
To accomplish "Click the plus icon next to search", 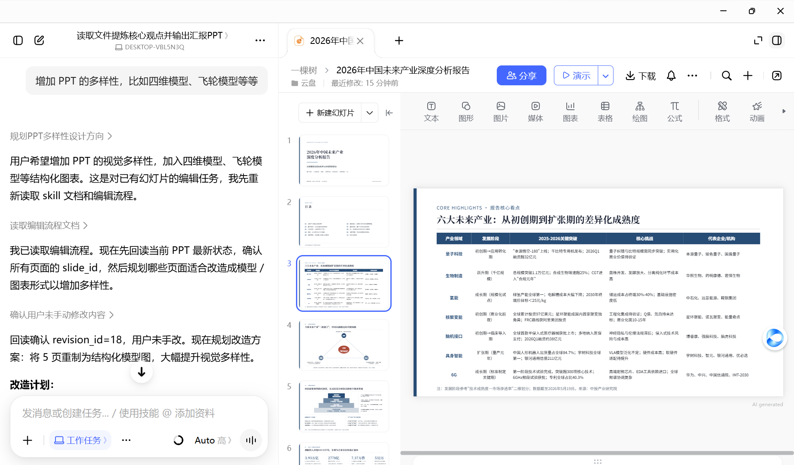I will click(748, 75).
